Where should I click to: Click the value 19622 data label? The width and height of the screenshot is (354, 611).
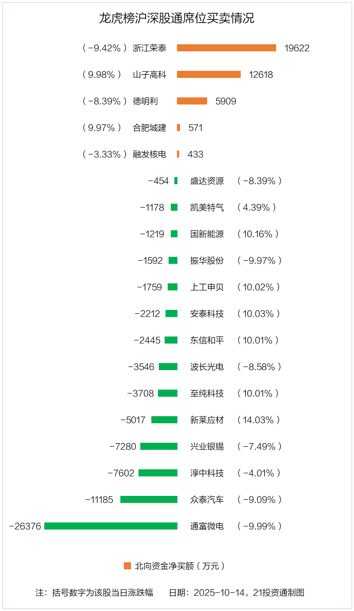pos(297,48)
